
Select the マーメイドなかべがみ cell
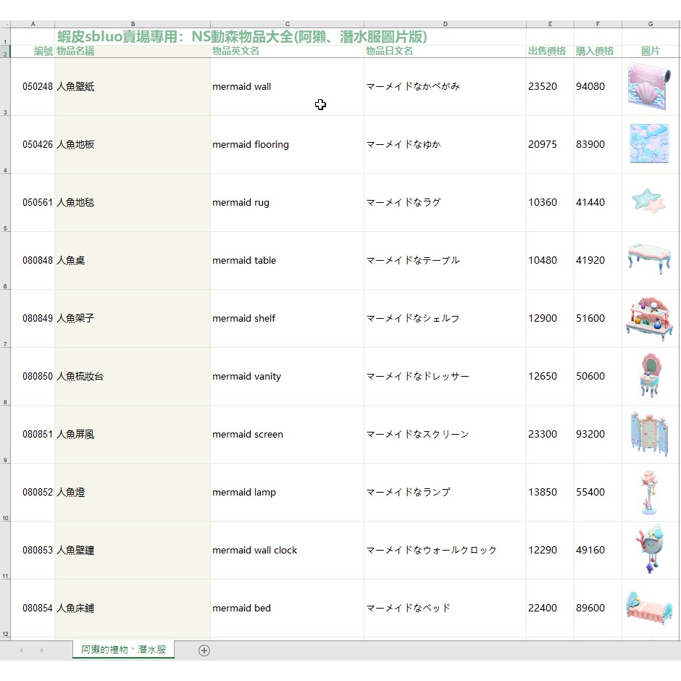[445, 87]
